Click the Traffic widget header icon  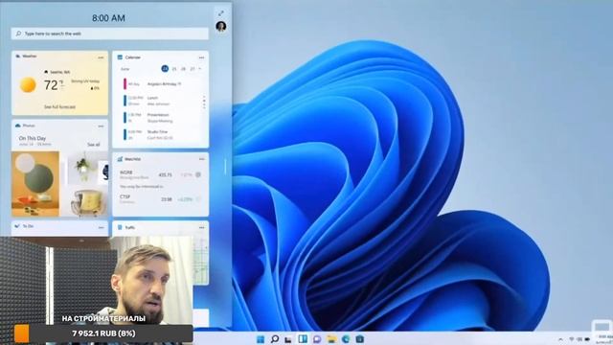(x=120, y=227)
